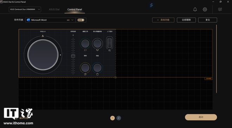Expand the ASUS Zenbook Duo device dropdown
This screenshot has height=128, width=232.
(25, 9)
